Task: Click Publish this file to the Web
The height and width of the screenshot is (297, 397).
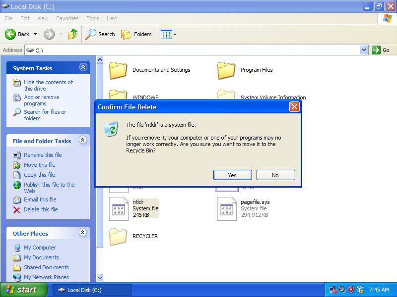Action: [x=49, y=188]
